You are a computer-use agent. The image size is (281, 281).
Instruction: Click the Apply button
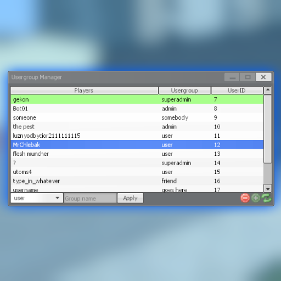(x=130, y=198)
